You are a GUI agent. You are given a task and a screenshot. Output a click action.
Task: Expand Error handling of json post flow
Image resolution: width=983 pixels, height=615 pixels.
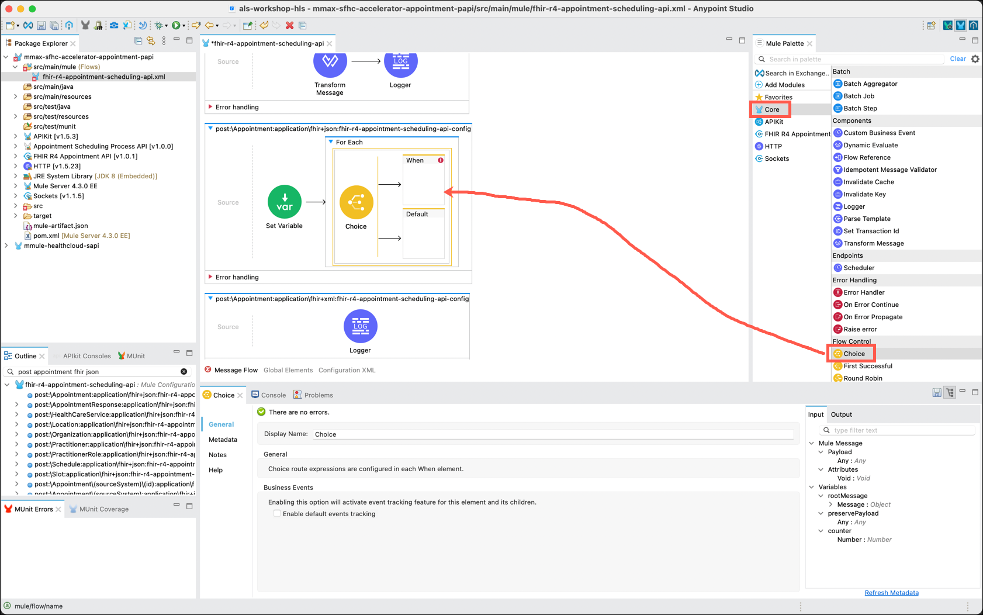click(210, 277)
